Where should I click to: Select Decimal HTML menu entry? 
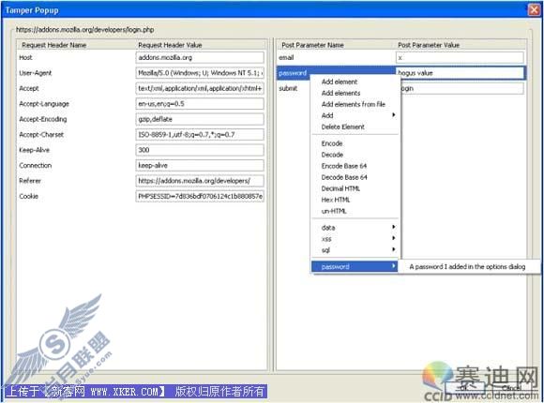coord(340,188)
